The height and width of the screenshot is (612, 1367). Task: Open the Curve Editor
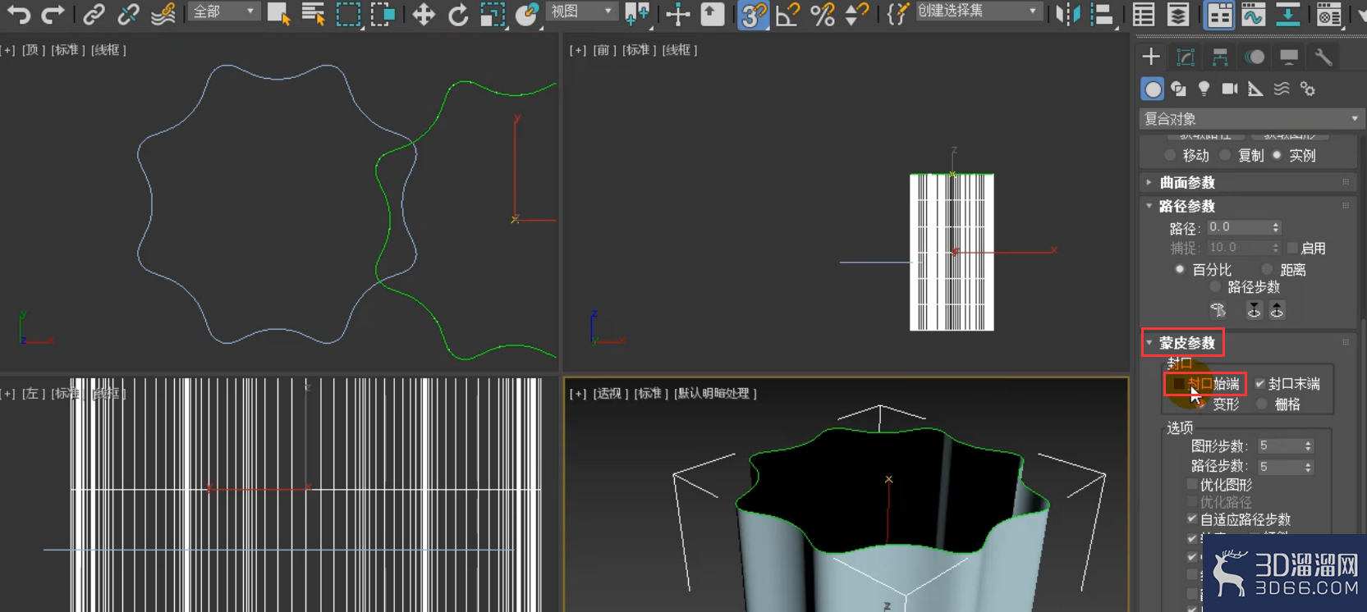click(1253, 14)
